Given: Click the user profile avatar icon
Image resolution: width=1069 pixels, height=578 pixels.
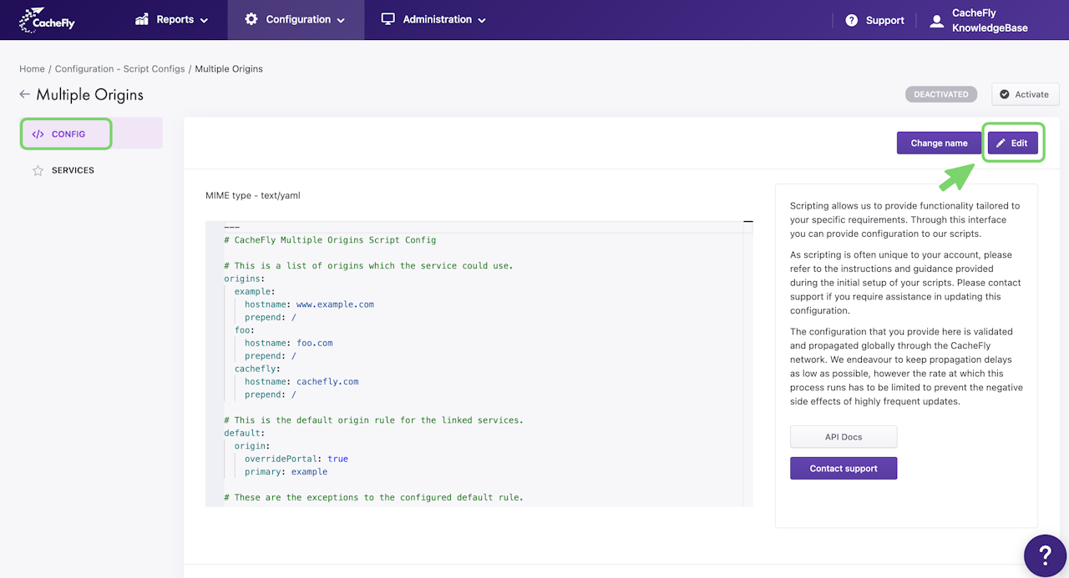Looking at the screenshot, I should click(x=937, y=21).
